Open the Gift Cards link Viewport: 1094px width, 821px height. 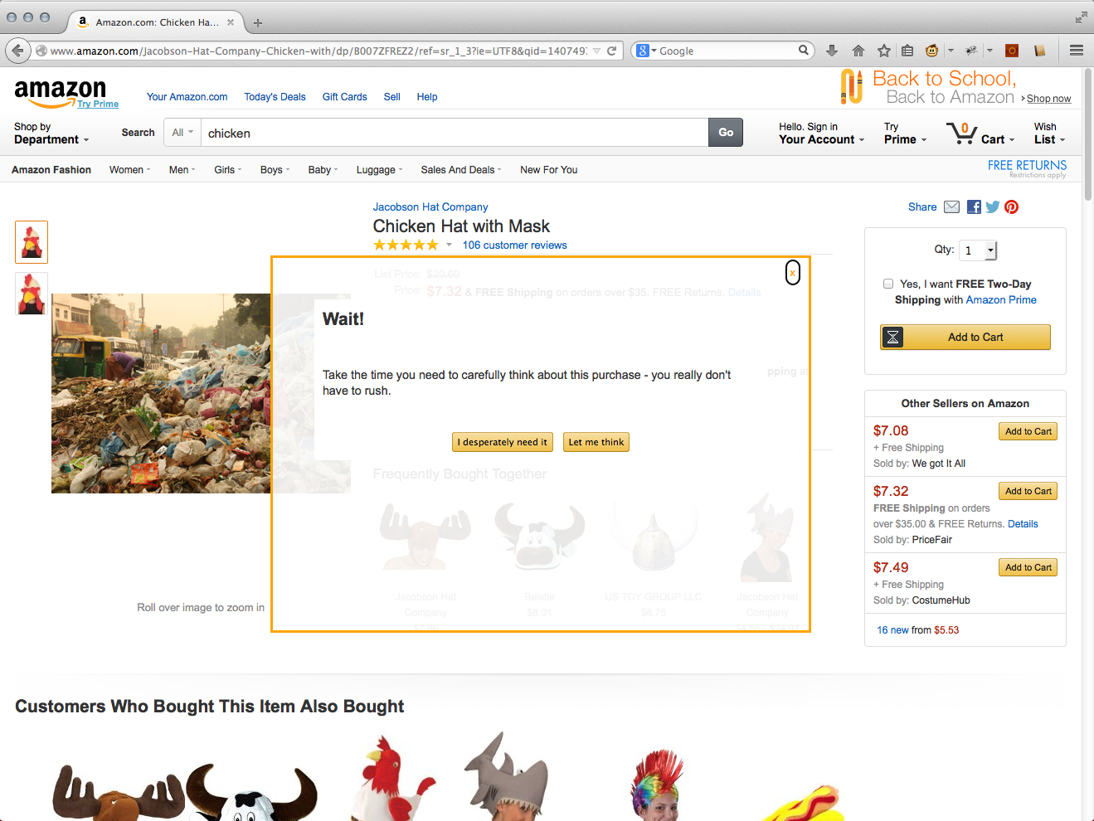tap(344, 97)
